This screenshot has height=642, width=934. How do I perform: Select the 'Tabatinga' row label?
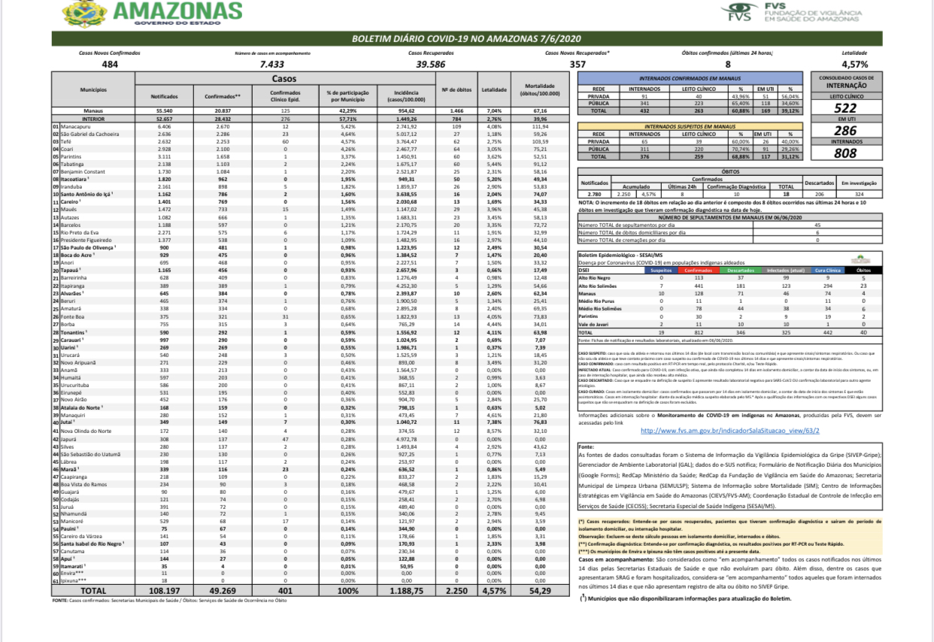tap(74, 164)
